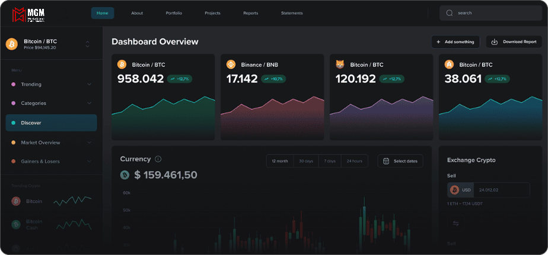Click the Bitcoin icon in the Sell USD field
The height and width of the screenshot is (255, 548).
454,190
